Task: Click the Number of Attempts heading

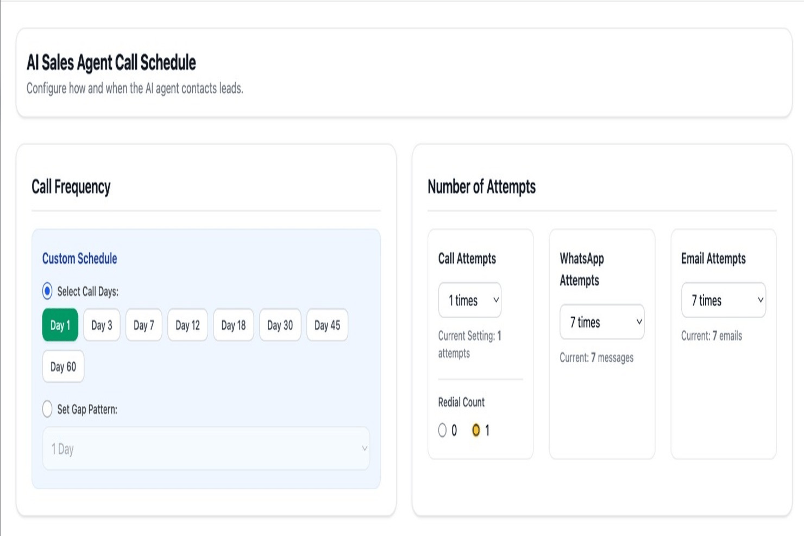Action: 481,187
